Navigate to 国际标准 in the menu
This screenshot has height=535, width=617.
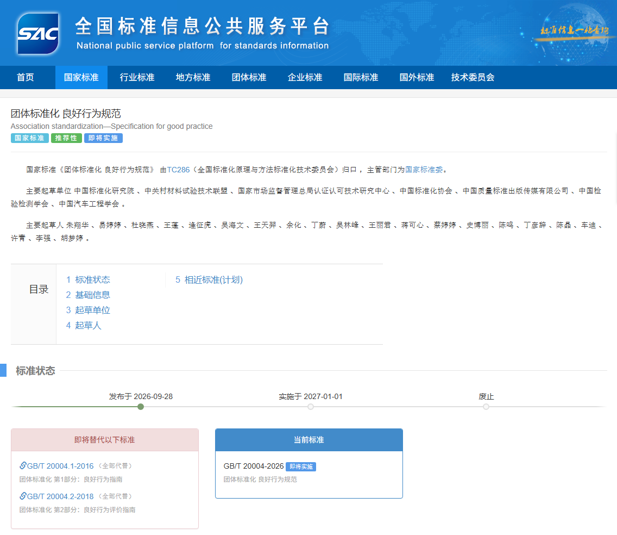coord(361,77)
